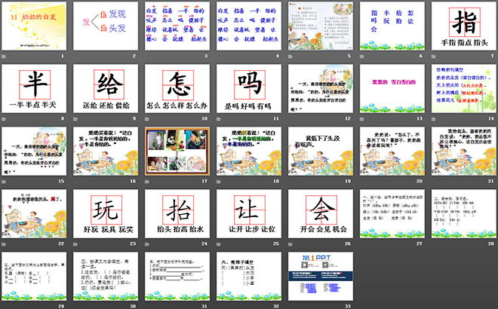Click the animation star under slide 15

tap(4, 182)
